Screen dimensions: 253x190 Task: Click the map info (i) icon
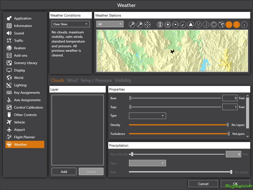(244, 25)
